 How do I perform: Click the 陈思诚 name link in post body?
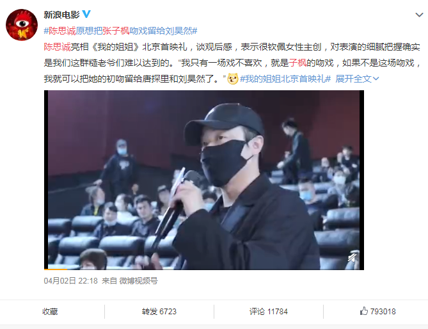[58, 47]
